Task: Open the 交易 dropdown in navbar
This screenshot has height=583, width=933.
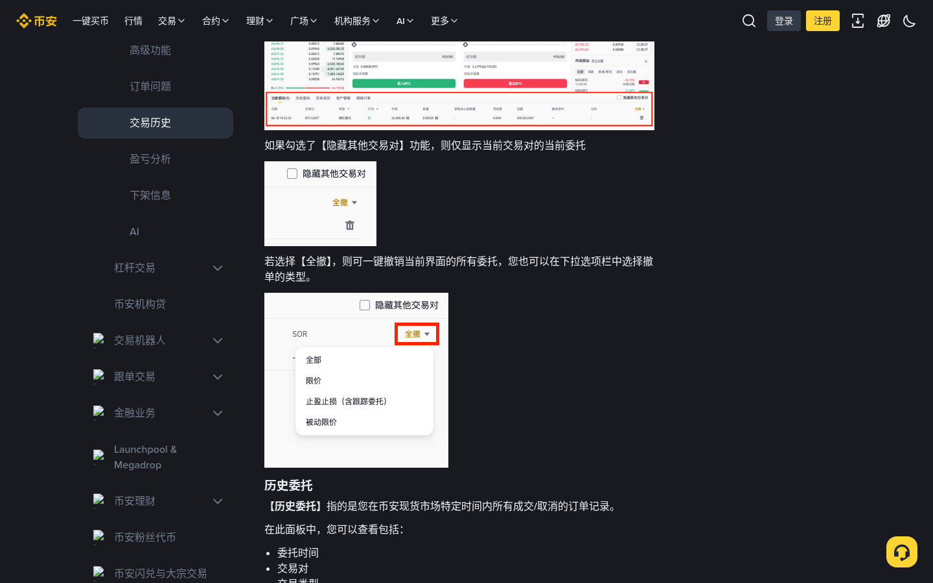Action: click(172, 21)
